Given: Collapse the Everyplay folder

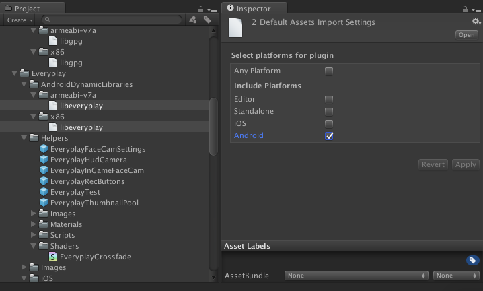Looking at the screenshot, I should click(15, 73).
